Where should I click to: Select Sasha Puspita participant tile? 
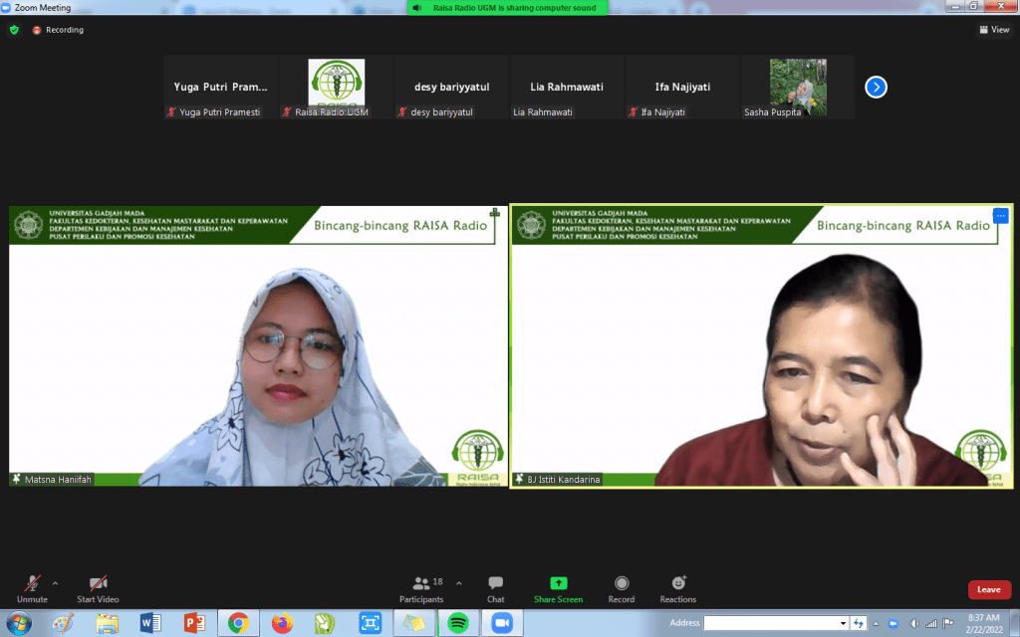798,88
